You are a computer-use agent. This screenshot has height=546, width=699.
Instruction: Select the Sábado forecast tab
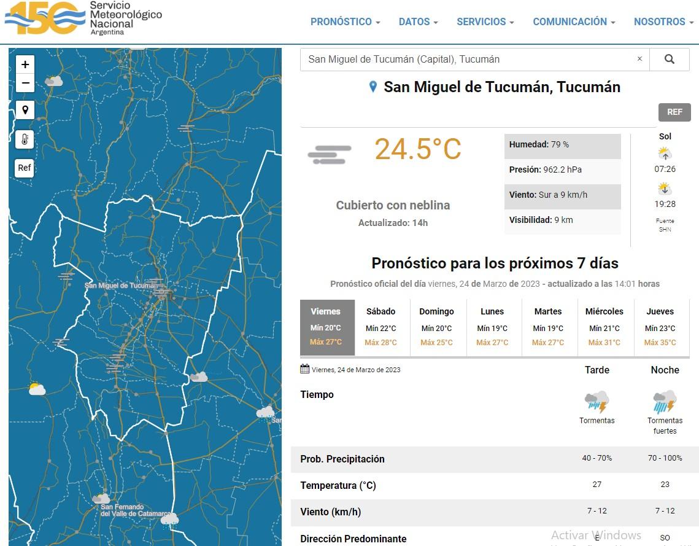pyautogui.click(x=380, y=327)
